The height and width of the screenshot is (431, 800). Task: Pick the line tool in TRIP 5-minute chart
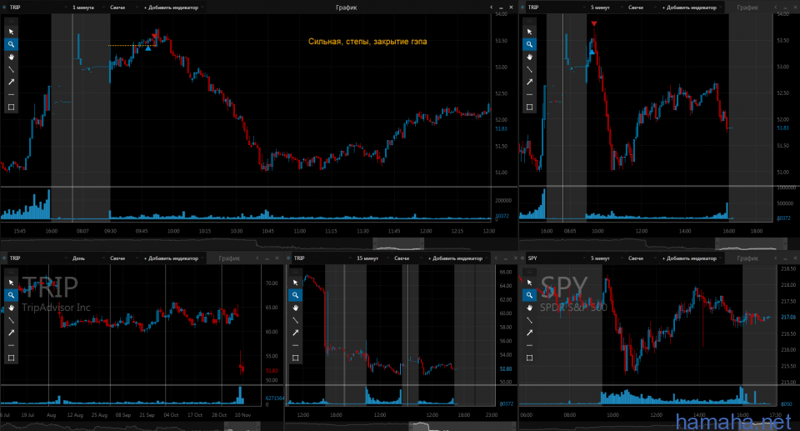530,69
